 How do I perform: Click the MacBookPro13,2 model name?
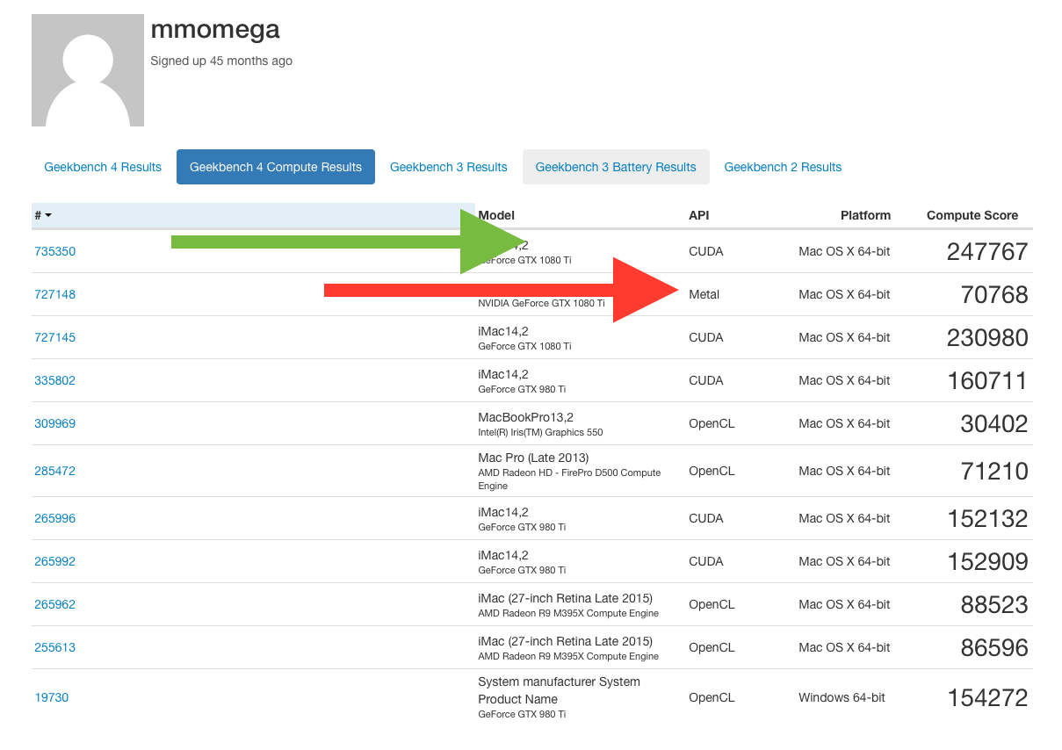pos(525,417)
